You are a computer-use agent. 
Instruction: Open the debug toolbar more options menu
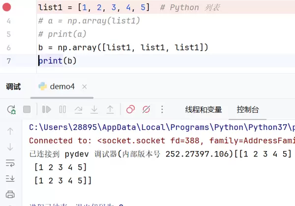162,109
